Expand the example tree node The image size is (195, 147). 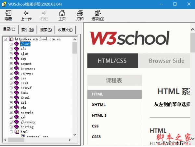tap(11, 112)
